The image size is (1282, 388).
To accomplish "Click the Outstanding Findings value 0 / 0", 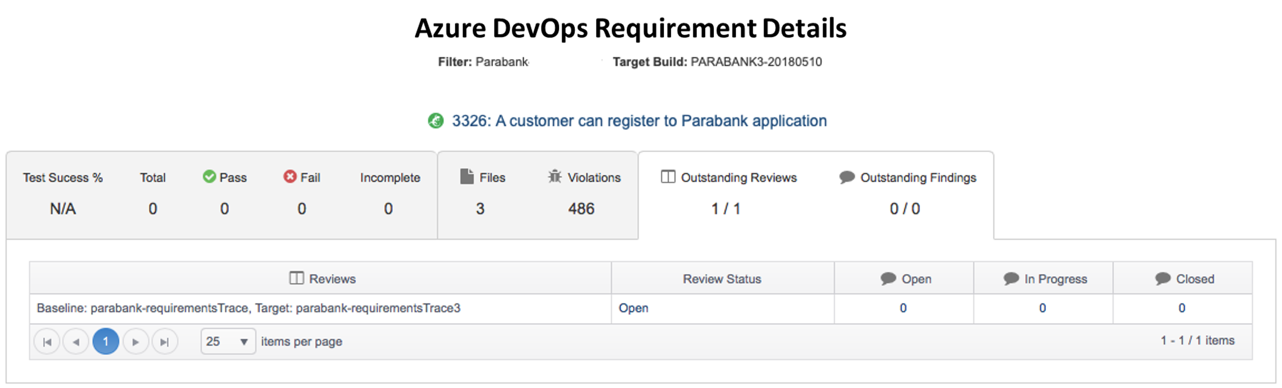I will [x=905, y=209].
